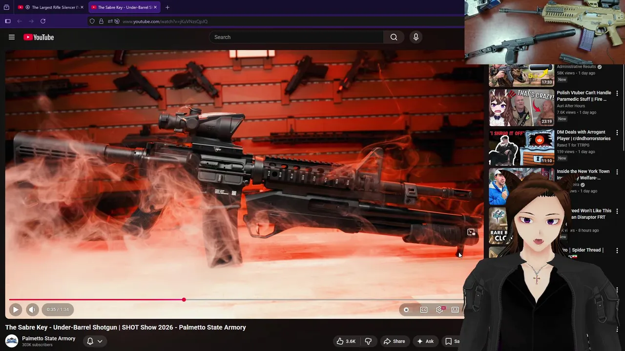Open Firefox View icon in tab bar

pyautogui.click(x=6, y=7)
